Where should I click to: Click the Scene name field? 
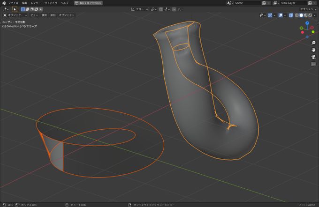coord(248,3)
